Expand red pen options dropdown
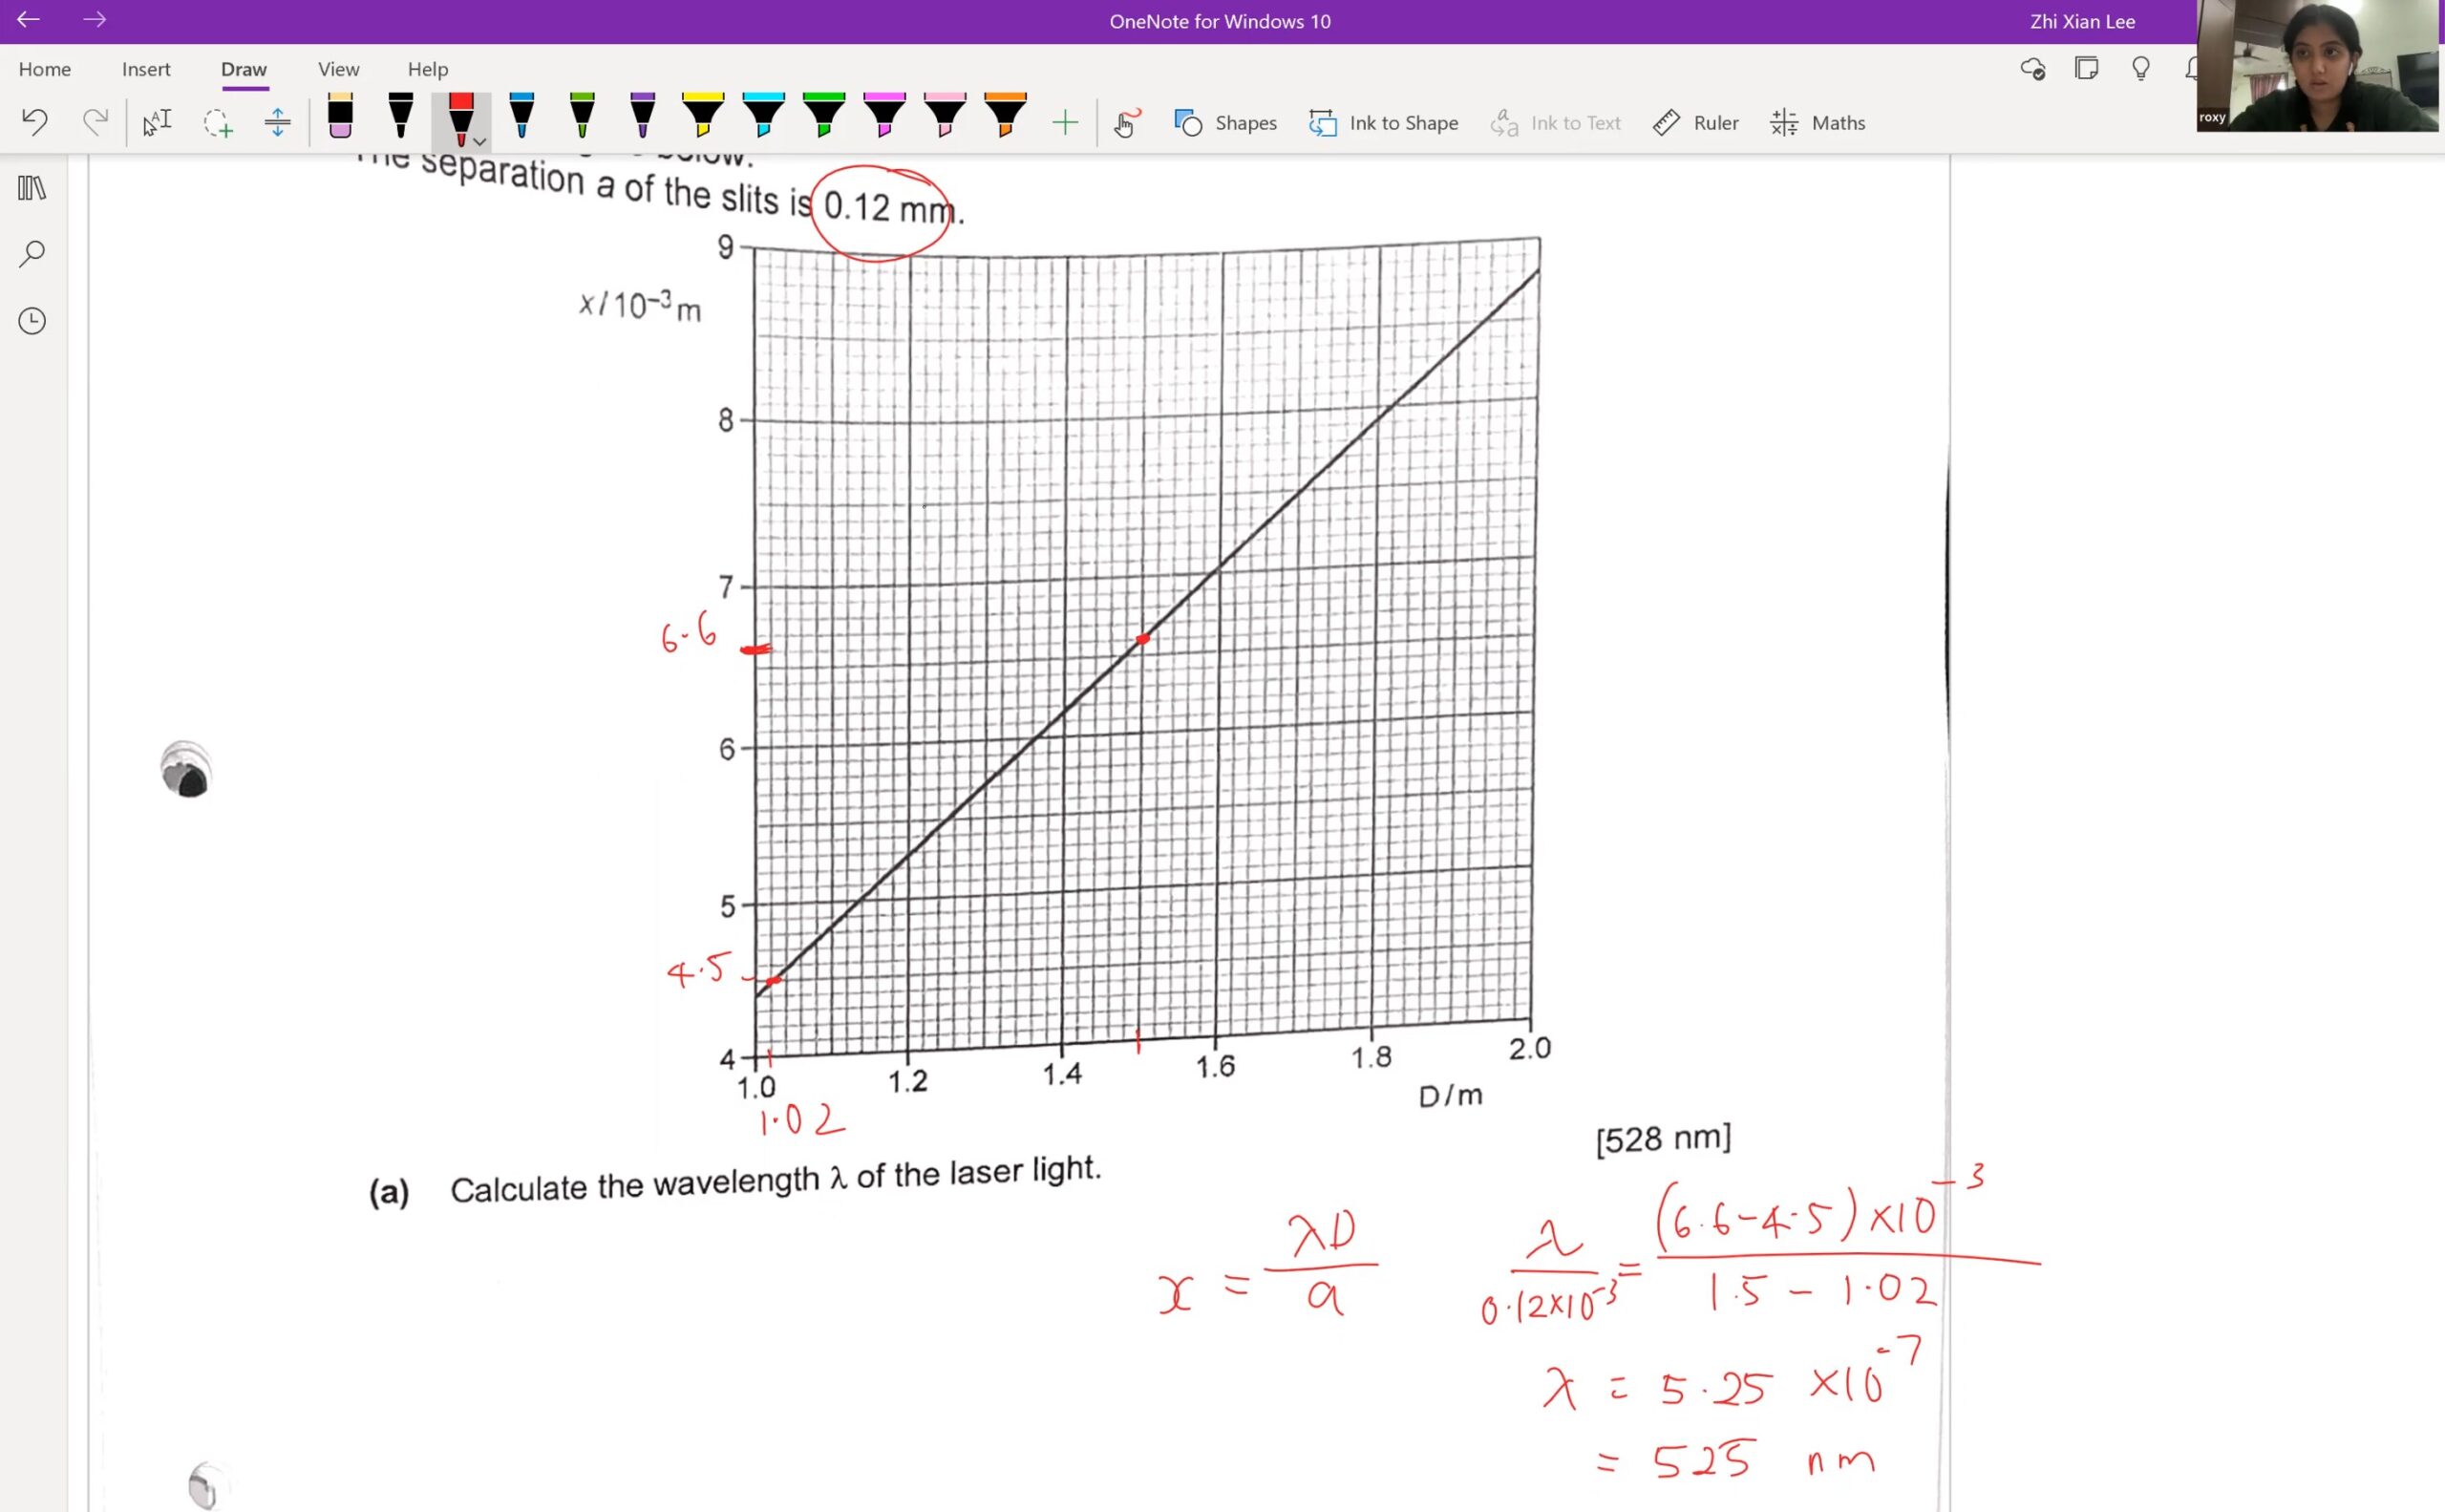 (480, 141)
